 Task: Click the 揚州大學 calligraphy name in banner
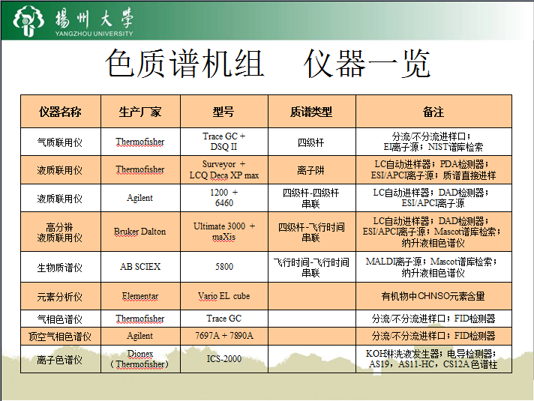94,18
